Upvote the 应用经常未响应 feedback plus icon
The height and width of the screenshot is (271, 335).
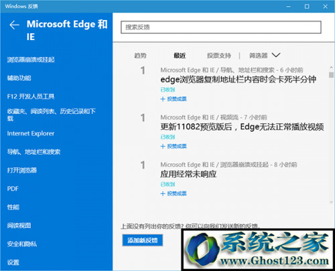coord(163,193)
